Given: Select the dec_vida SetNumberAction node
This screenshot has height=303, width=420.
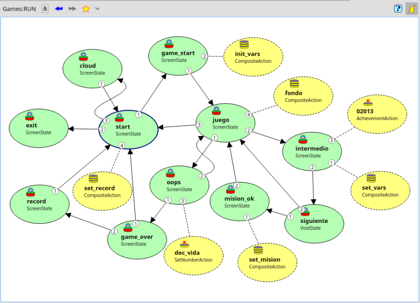Looking at the screenshot, I should click(x=193, y=256).
